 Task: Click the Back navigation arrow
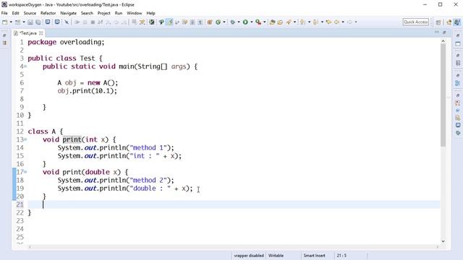(336, 22)
